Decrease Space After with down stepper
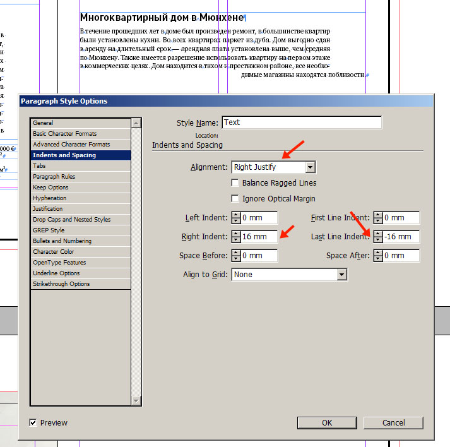450x447 pixels. tap(378, 259)
